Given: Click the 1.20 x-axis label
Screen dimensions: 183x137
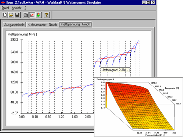Looking at the screenshot, I should click(61, 117).
